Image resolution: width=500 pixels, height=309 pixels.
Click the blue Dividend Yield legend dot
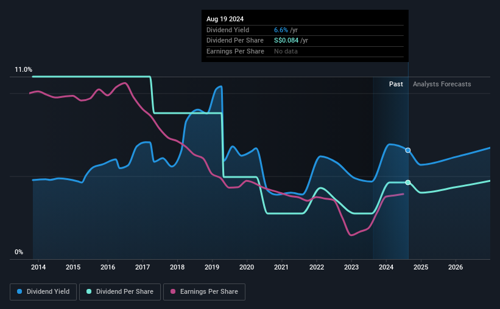pos(19,291)
